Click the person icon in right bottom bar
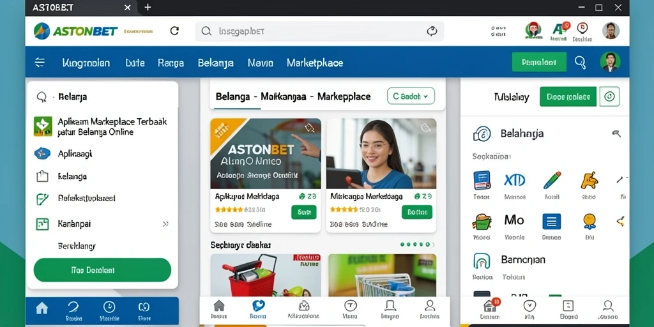Viewport: 654px width, 327px height. pyautogui.click(x=608, y=307)
